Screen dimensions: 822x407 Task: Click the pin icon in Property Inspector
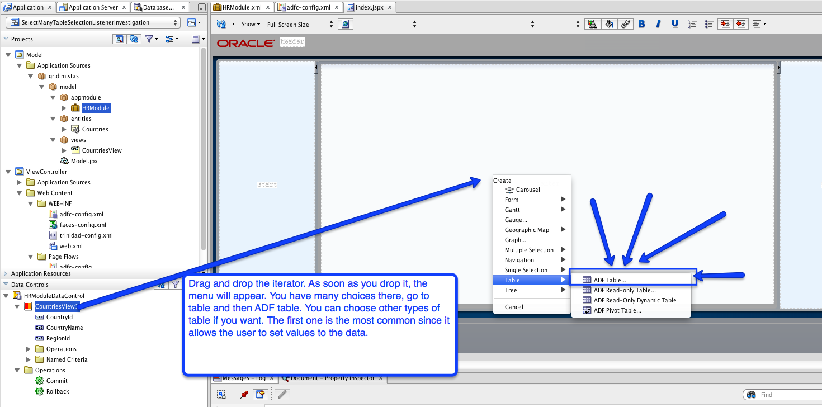tap(244, 394)
